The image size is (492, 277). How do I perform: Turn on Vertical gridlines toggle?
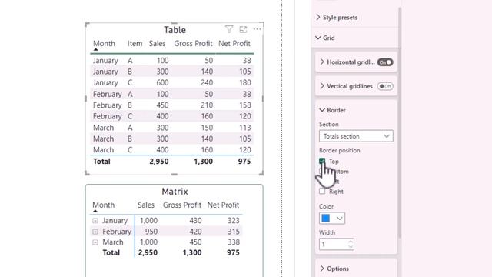click(x=385, y=86)
